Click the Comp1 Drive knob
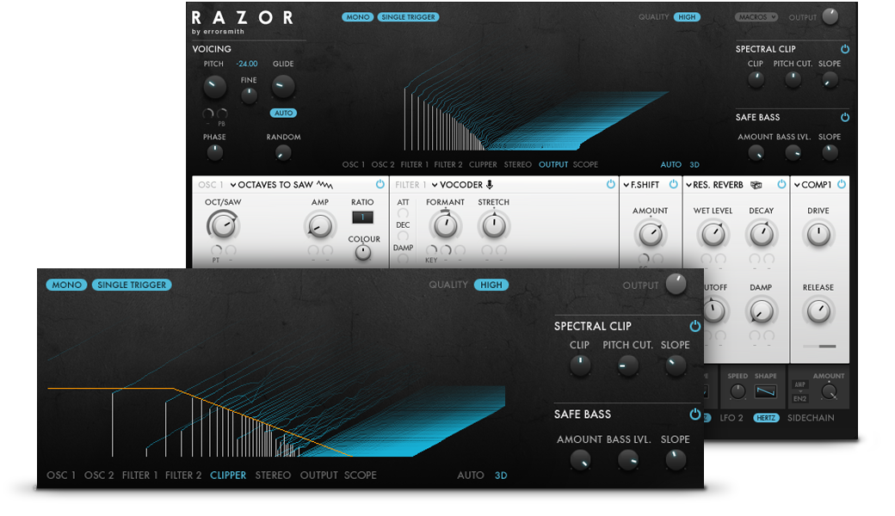Viewport: 895px width, 516px height. (x=818, y=234)
